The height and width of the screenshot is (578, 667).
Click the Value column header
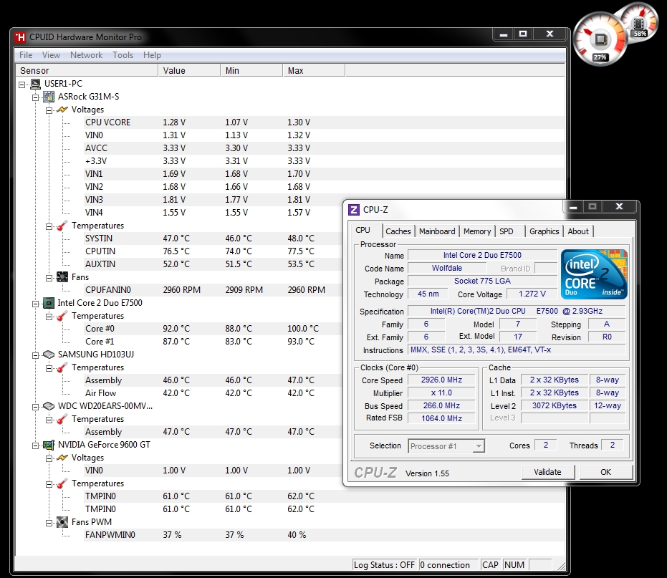189,70
